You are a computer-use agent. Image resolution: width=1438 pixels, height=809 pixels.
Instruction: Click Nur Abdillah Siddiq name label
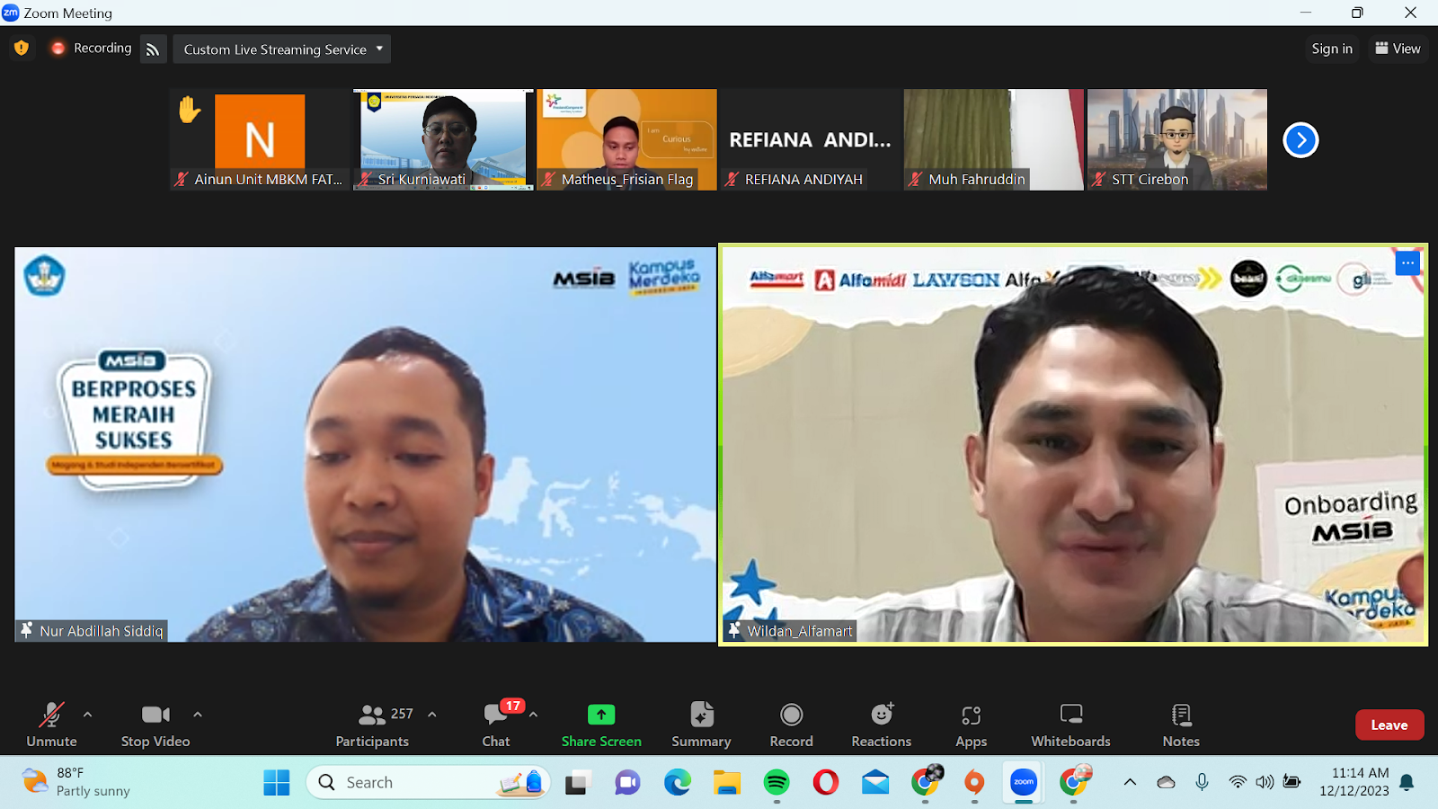tap(93, 631)
